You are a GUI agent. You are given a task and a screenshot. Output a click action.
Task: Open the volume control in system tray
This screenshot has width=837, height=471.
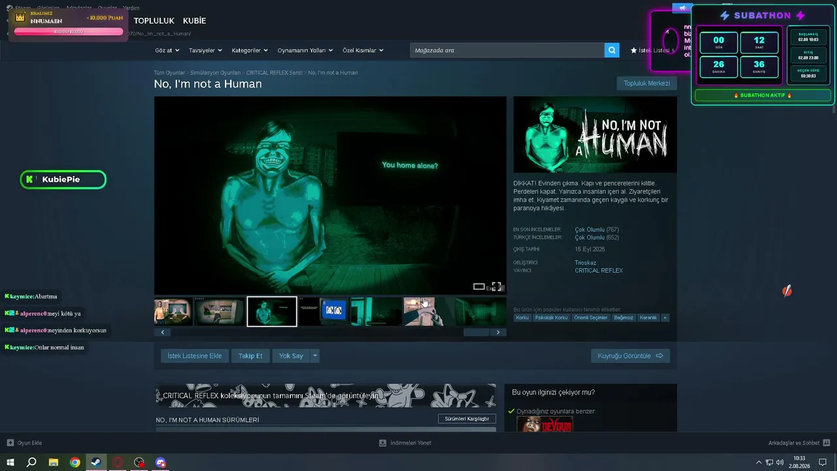779,462
